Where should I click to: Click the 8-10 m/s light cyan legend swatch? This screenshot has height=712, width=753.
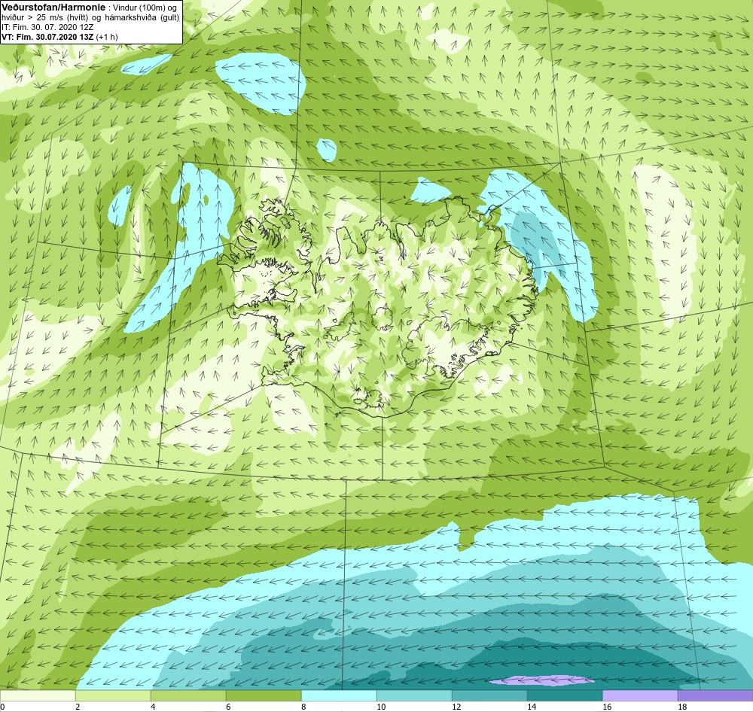pyautogui.click(x=339, y=695)
